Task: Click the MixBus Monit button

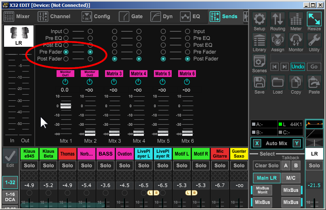Action: coord(263,190)
